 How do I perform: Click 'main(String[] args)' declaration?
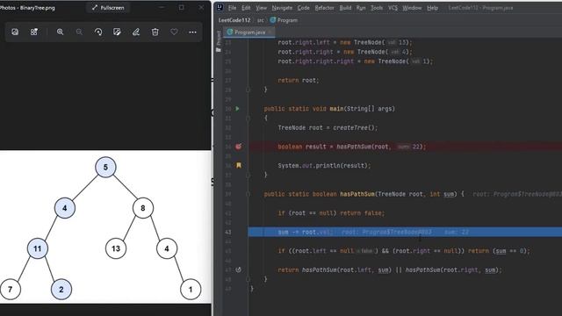tap(363, 109)
